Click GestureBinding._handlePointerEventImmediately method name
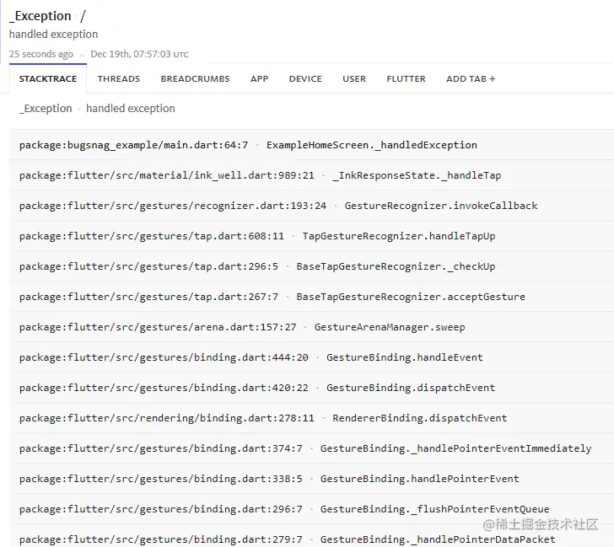 point(455,448)
